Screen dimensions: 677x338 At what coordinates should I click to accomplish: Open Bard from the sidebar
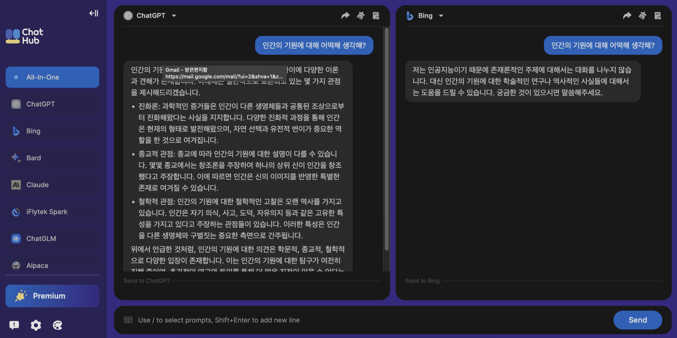pyautogui.click(x=52, y=158)
